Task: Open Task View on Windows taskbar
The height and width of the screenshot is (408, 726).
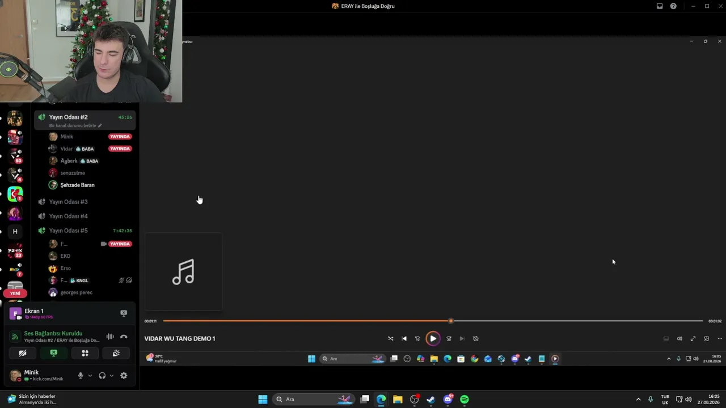Action: coord(365,399)
